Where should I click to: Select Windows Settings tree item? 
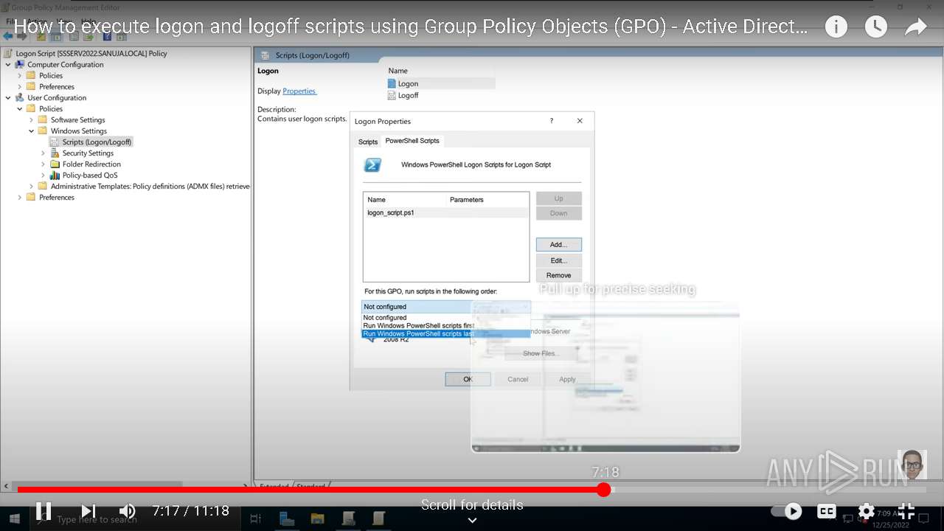coord(79,131)
